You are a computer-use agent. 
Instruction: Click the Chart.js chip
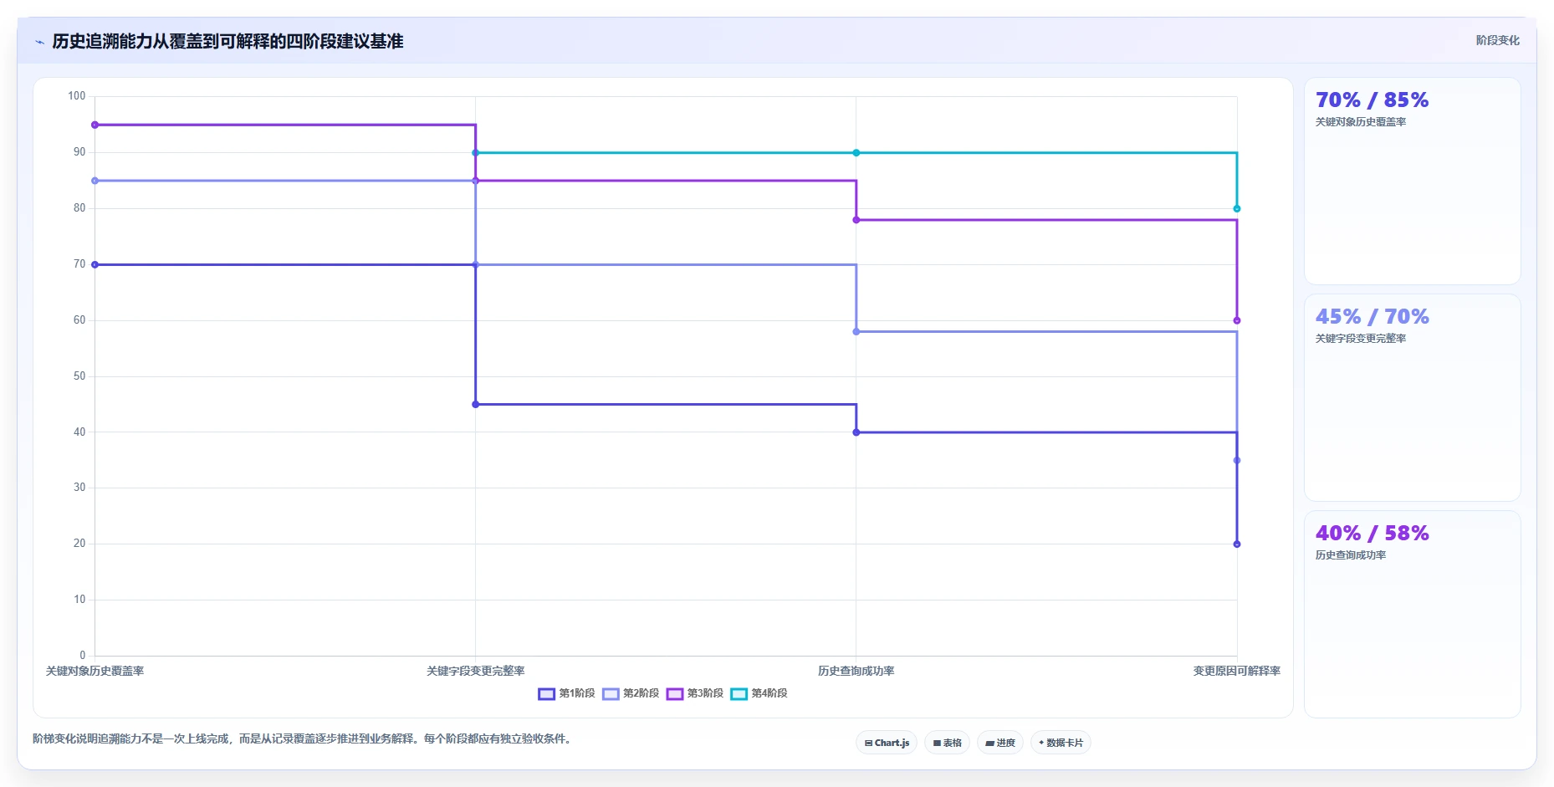tap(887, 743)
